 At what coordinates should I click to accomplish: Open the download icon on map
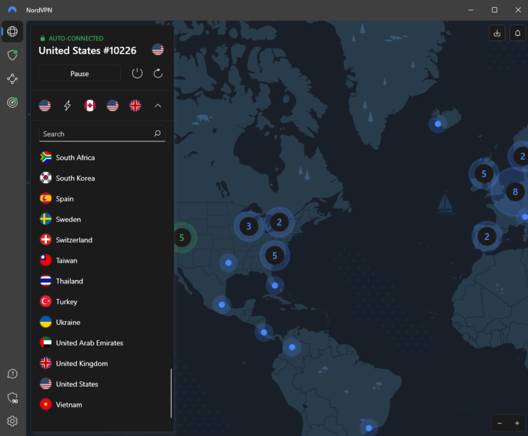(497, 33)
